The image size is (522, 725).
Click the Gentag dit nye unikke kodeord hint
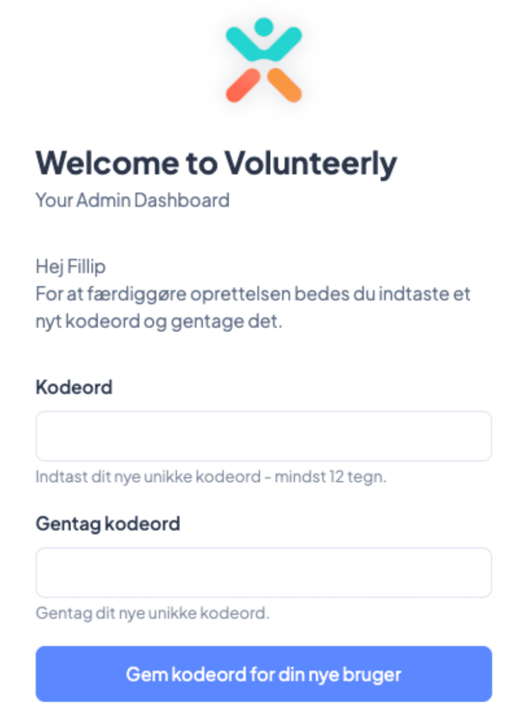(152, 613)
